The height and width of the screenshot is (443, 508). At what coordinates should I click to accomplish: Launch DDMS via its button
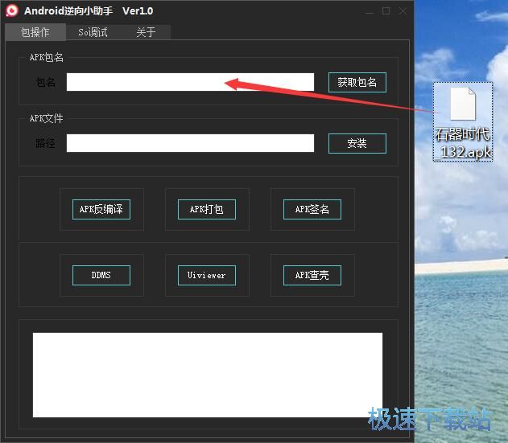tap(101, 276)
